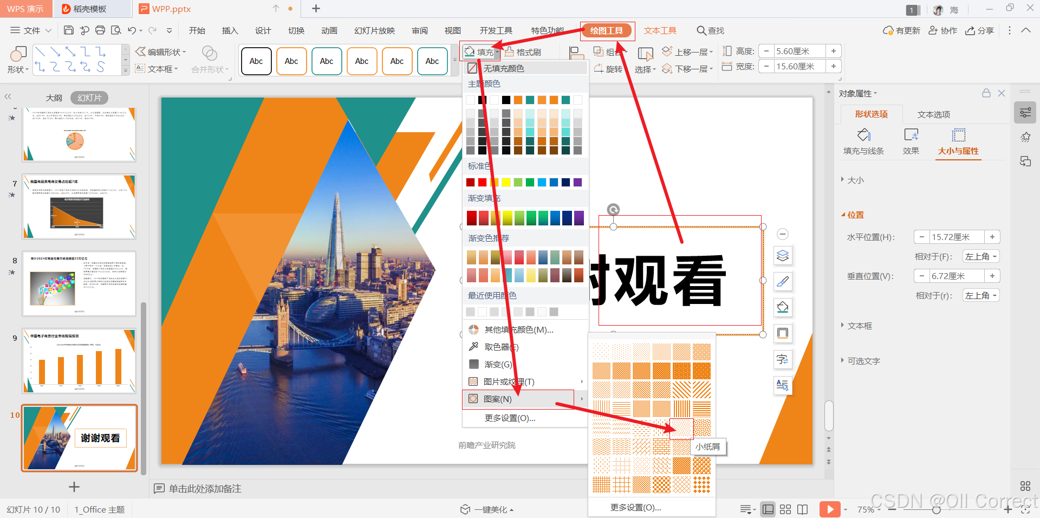Pick the purple standard color swatch

point(577,182)
